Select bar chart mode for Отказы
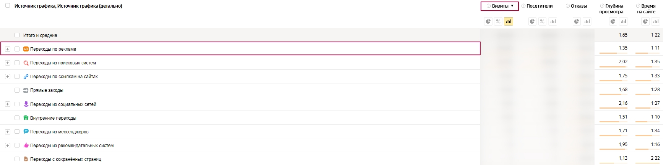Screen dimensions: 663x165 [x=587, y=21]
